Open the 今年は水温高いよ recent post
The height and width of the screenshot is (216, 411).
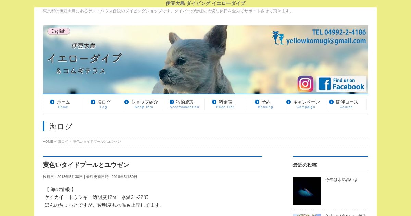tap(341, 180)
